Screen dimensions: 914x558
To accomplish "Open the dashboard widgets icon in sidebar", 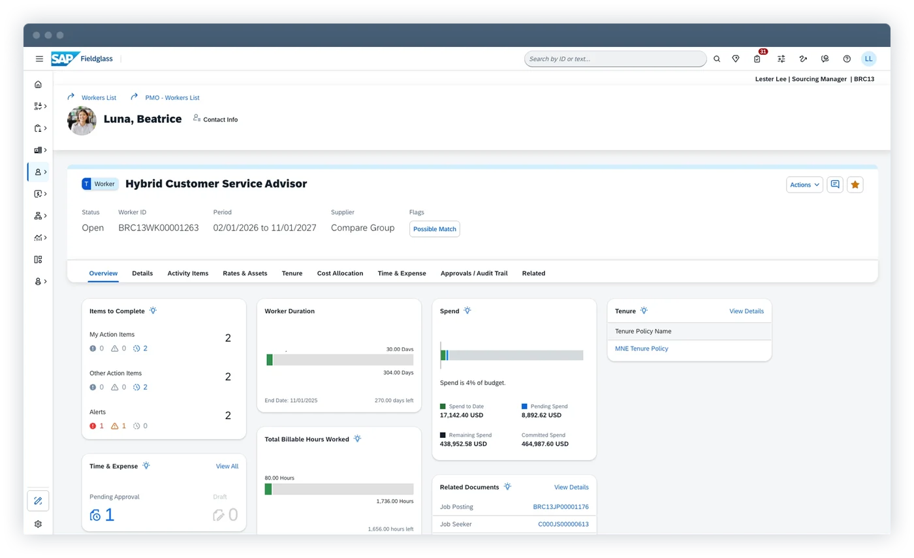I will (x=38, y=259).
